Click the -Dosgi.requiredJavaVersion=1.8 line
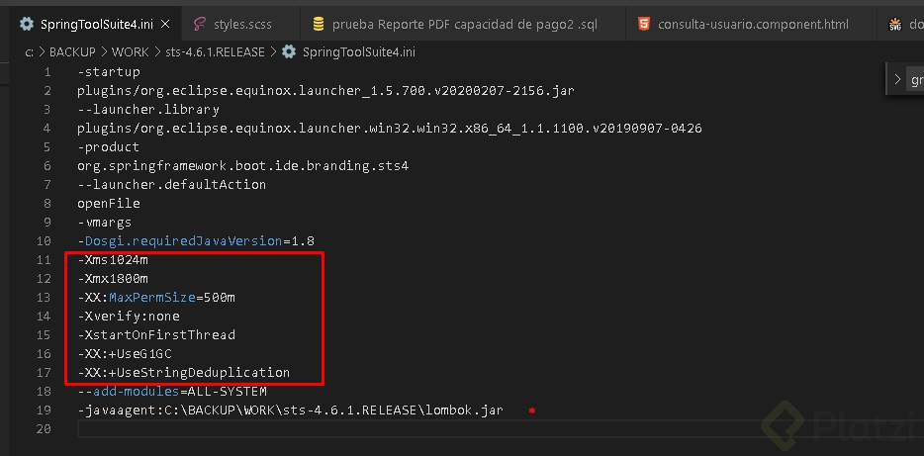This screenshot has width=924, height=456. [196, 241]
